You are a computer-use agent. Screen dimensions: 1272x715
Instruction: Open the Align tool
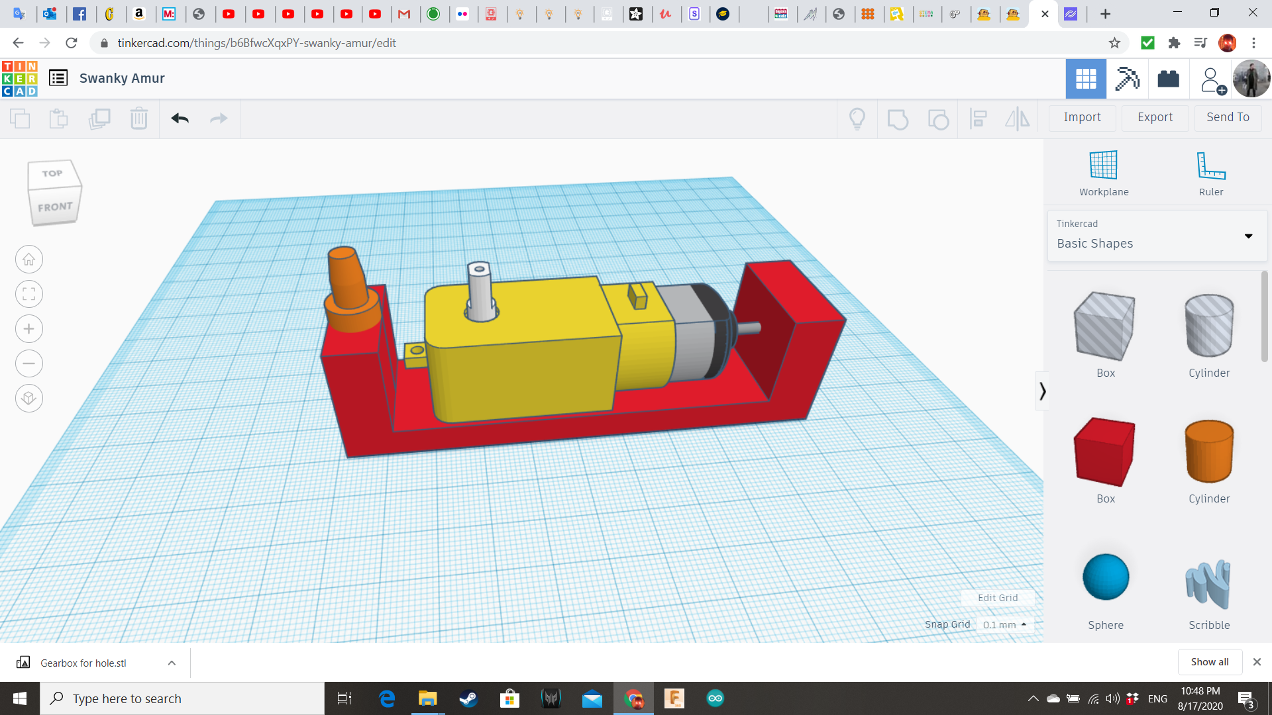tap(979, 119)
